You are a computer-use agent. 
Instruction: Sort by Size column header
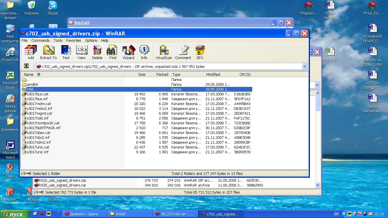[135, 74]
